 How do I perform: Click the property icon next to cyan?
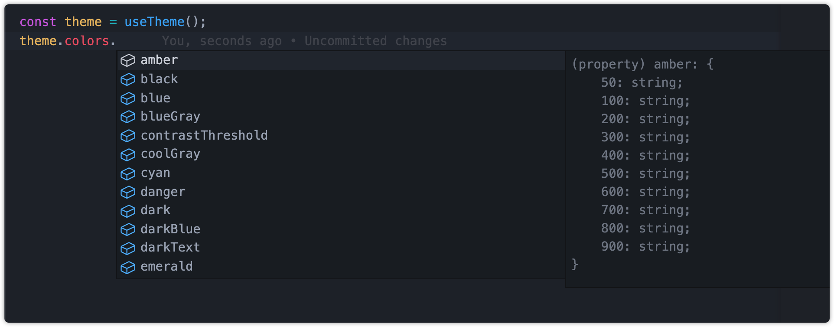[x=128, y=173]
